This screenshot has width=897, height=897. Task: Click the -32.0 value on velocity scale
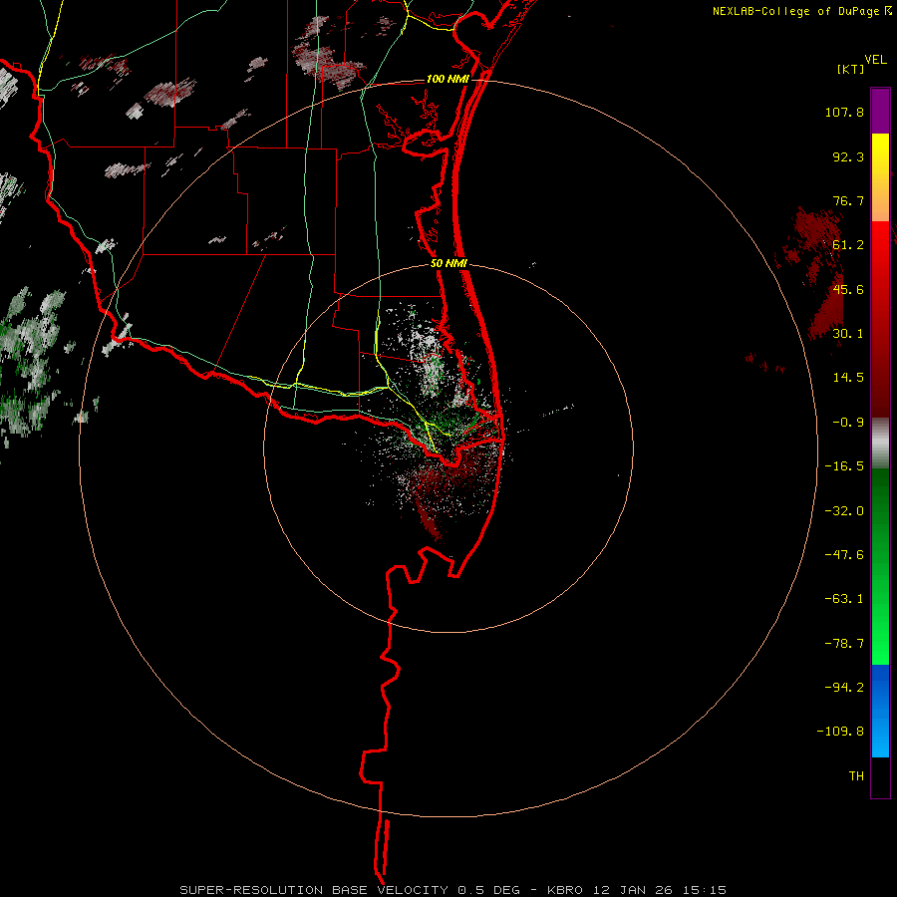(x=844, y=511)
